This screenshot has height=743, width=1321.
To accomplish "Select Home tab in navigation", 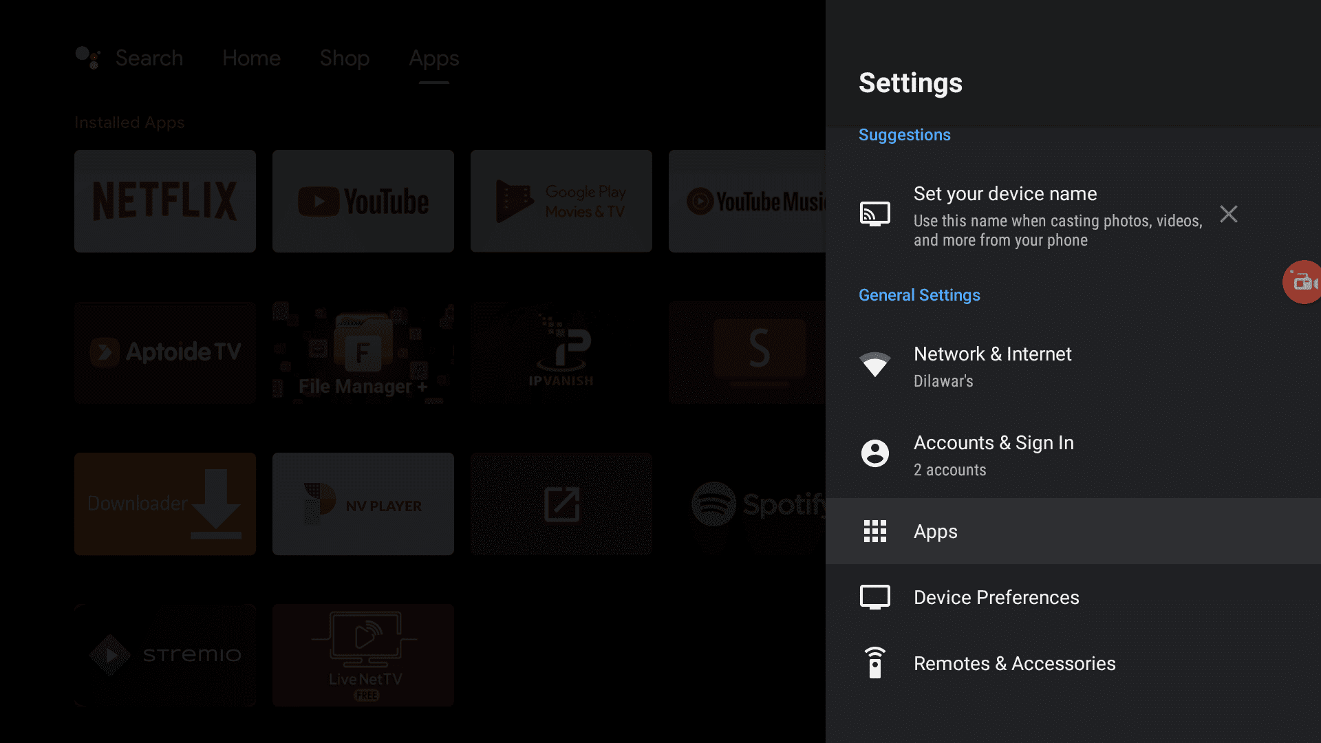I will coord(253,58).
